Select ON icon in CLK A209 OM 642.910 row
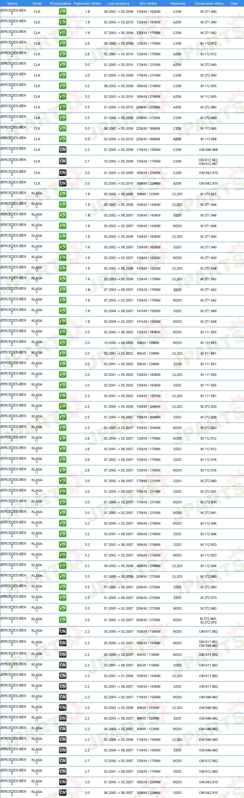 click(x=63, y=183)
